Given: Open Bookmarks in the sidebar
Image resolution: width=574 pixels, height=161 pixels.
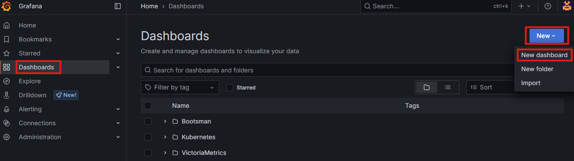Looking at the screenshot, I should (x=35, y=39).
